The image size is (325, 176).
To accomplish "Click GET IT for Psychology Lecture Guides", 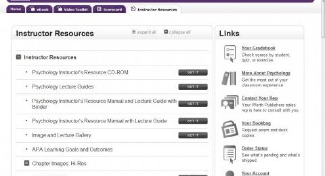I will click(193, 86).
